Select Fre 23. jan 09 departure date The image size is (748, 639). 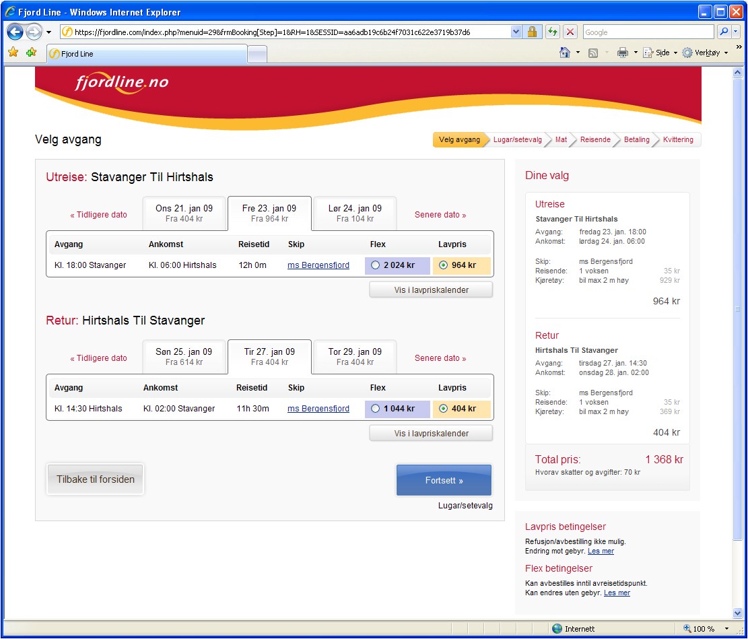click(269, 213)
